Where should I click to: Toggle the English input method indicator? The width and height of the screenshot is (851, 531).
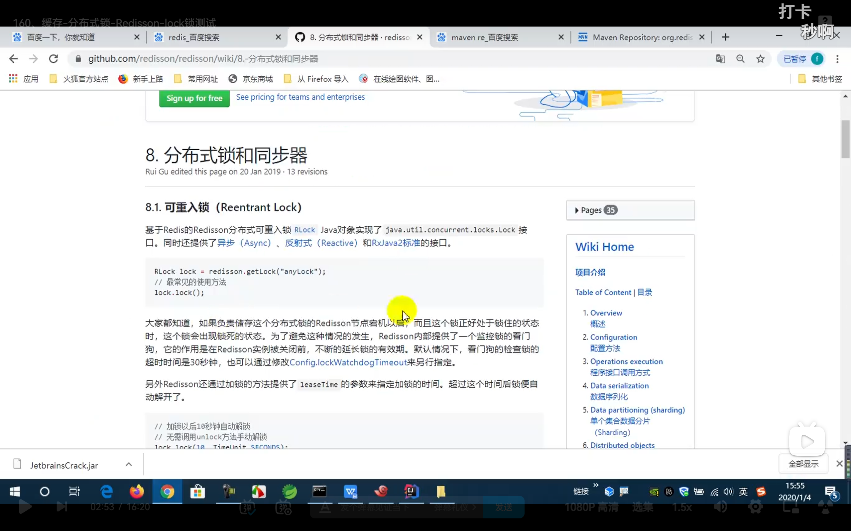(743, 492)
